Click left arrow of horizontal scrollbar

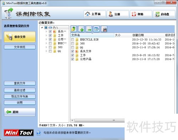pos(72,120)
